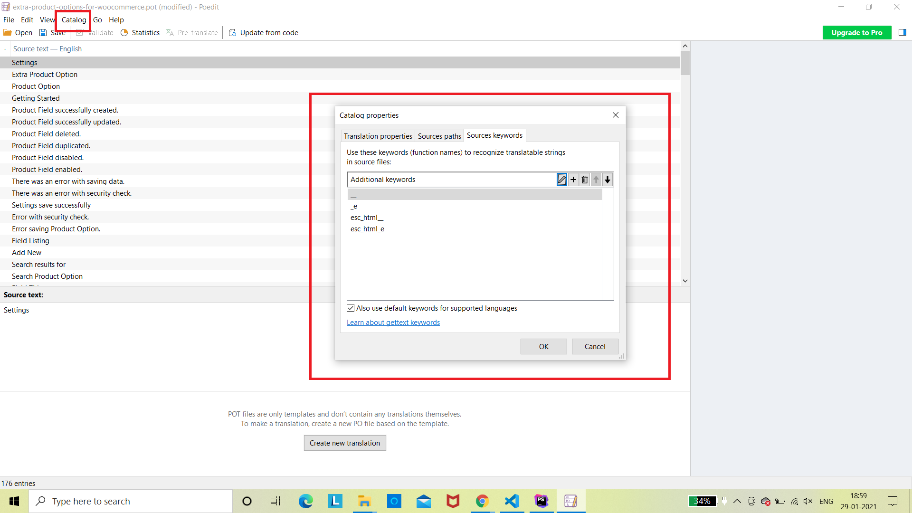912x513 pixels.
Task: Switch to the Sources paths tab
Action: (439, 136)
